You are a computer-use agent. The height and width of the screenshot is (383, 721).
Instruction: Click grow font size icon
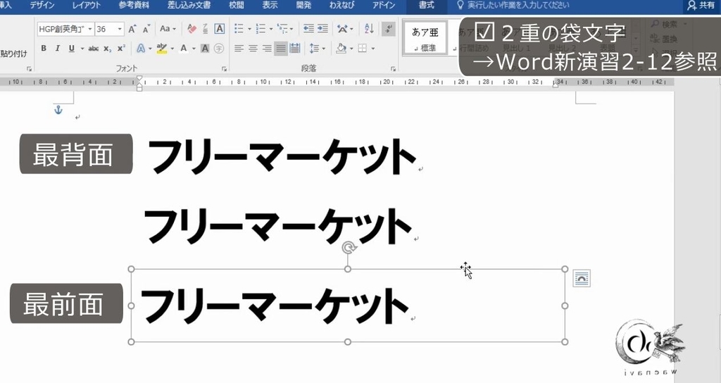pos(132,29)
